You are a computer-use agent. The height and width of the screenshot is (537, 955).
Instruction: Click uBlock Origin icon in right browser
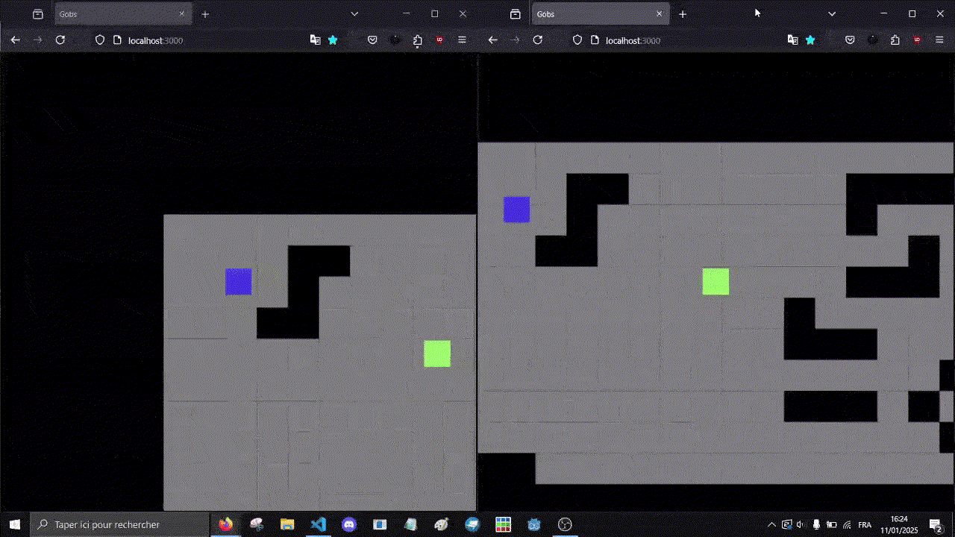[917, 40]
